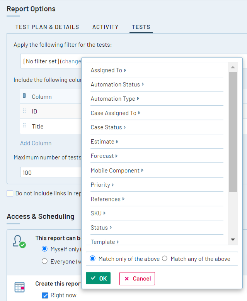Switch to the Activity tab
Screen dimensions: 247x301
pyautogui.click(x=105, y=27)
